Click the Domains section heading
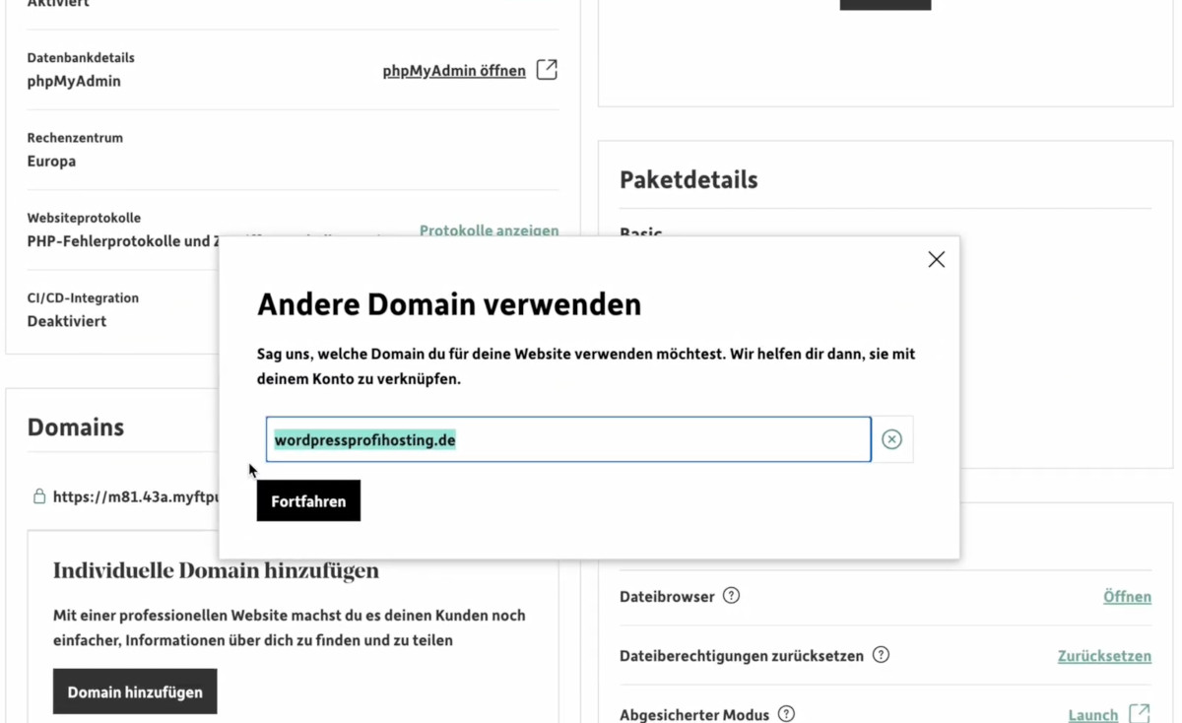 point(76,427)
